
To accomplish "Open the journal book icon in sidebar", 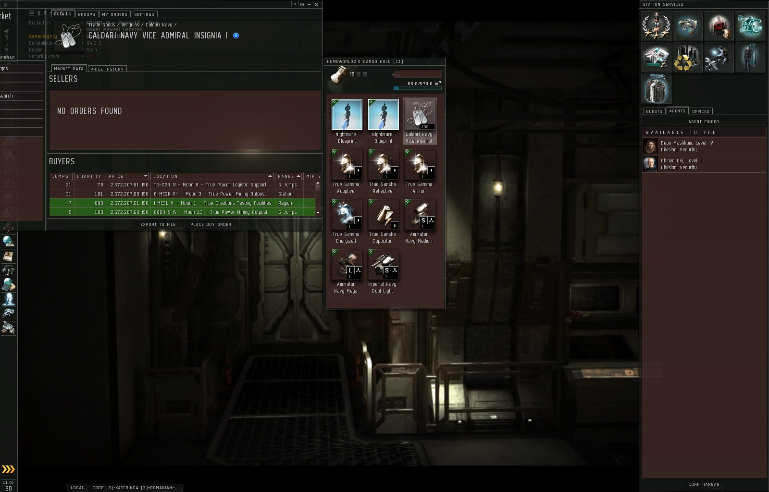I will click(8, 256).
